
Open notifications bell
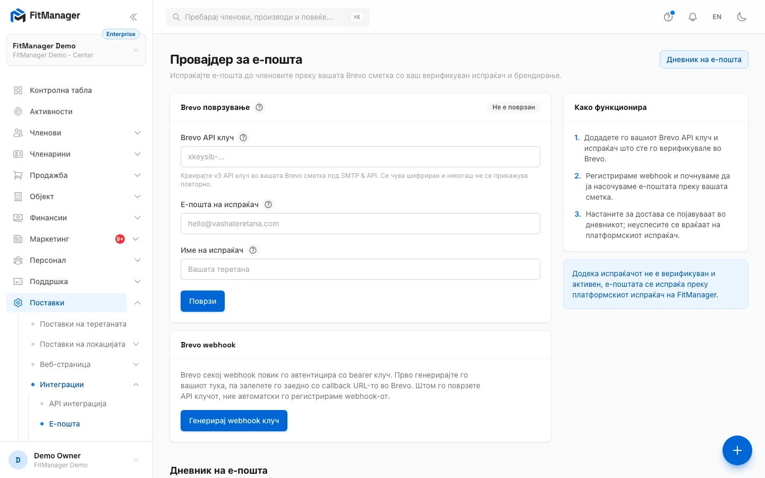click(x=693, y=17)
